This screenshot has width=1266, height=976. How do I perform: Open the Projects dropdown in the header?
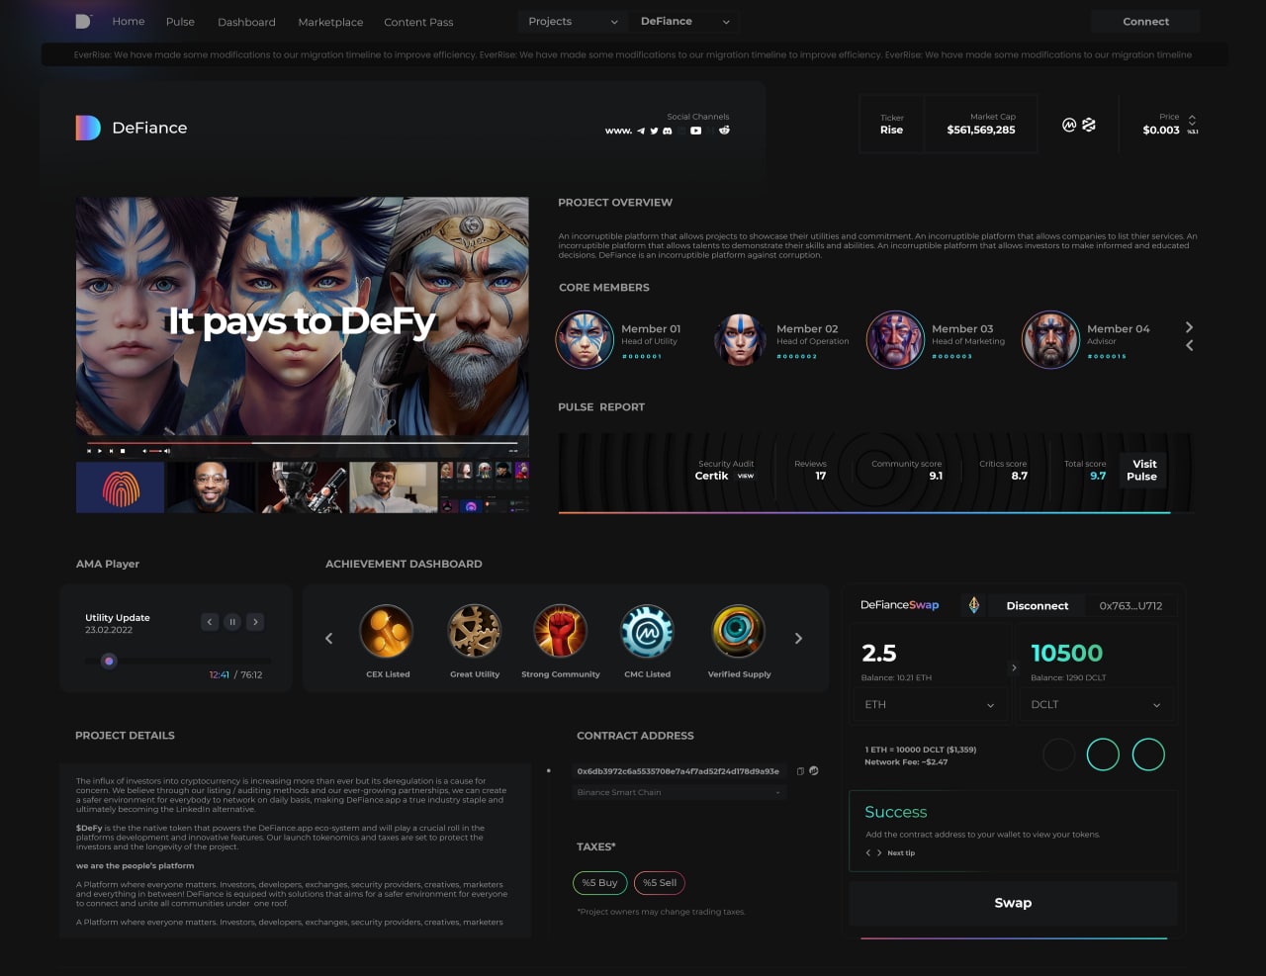(x=572, y=21)
